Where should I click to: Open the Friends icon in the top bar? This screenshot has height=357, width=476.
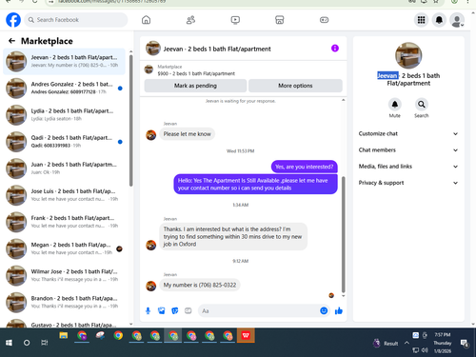coord(190,20)
